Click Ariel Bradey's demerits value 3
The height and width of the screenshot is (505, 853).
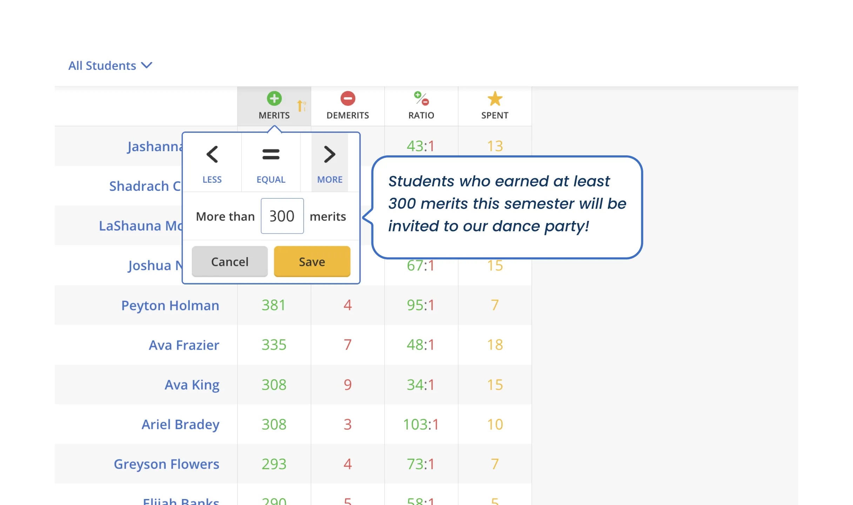[348, 424]
